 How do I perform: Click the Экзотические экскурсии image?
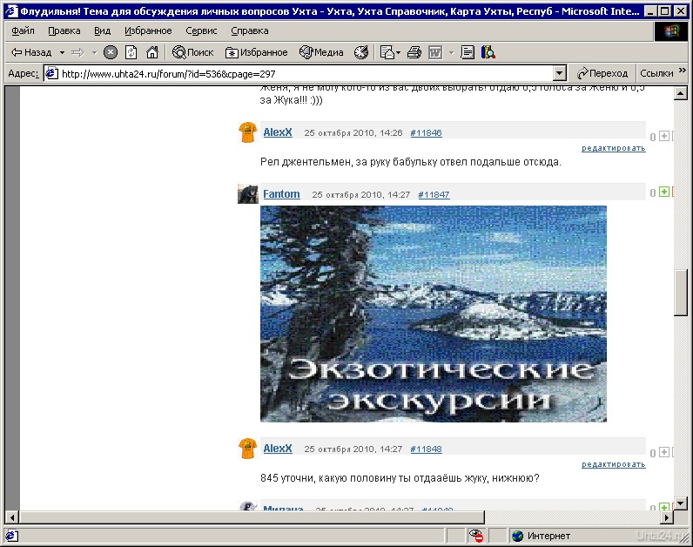(434, 314)
